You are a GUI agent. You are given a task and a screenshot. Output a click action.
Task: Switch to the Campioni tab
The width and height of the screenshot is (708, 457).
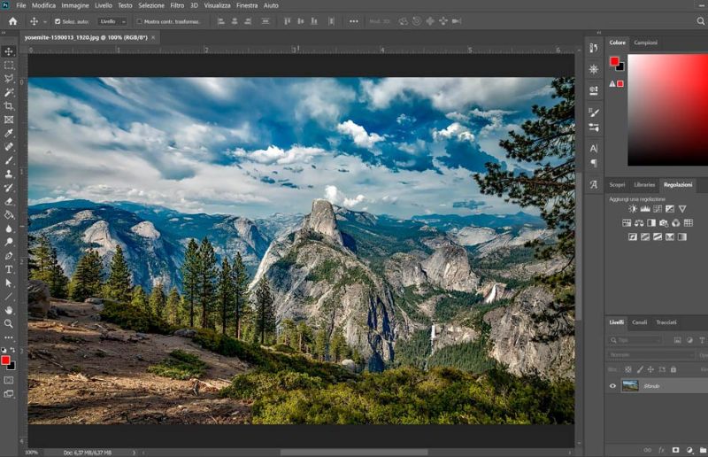pos(646,43)
